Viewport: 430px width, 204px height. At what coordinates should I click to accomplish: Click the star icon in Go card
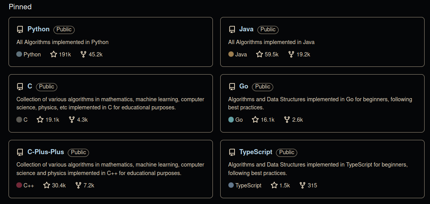coord(255,120)
